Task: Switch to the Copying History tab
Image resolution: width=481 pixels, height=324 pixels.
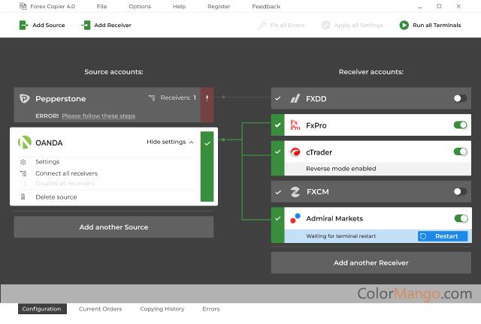Action: (x=162, y=309)
